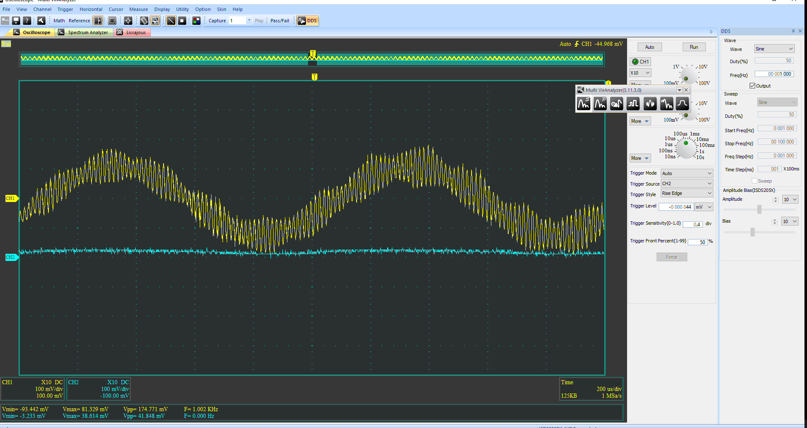The image size is (807, 428).
Task: Pin the DDS panel with pushpin icon
Action: click(793, 31)
